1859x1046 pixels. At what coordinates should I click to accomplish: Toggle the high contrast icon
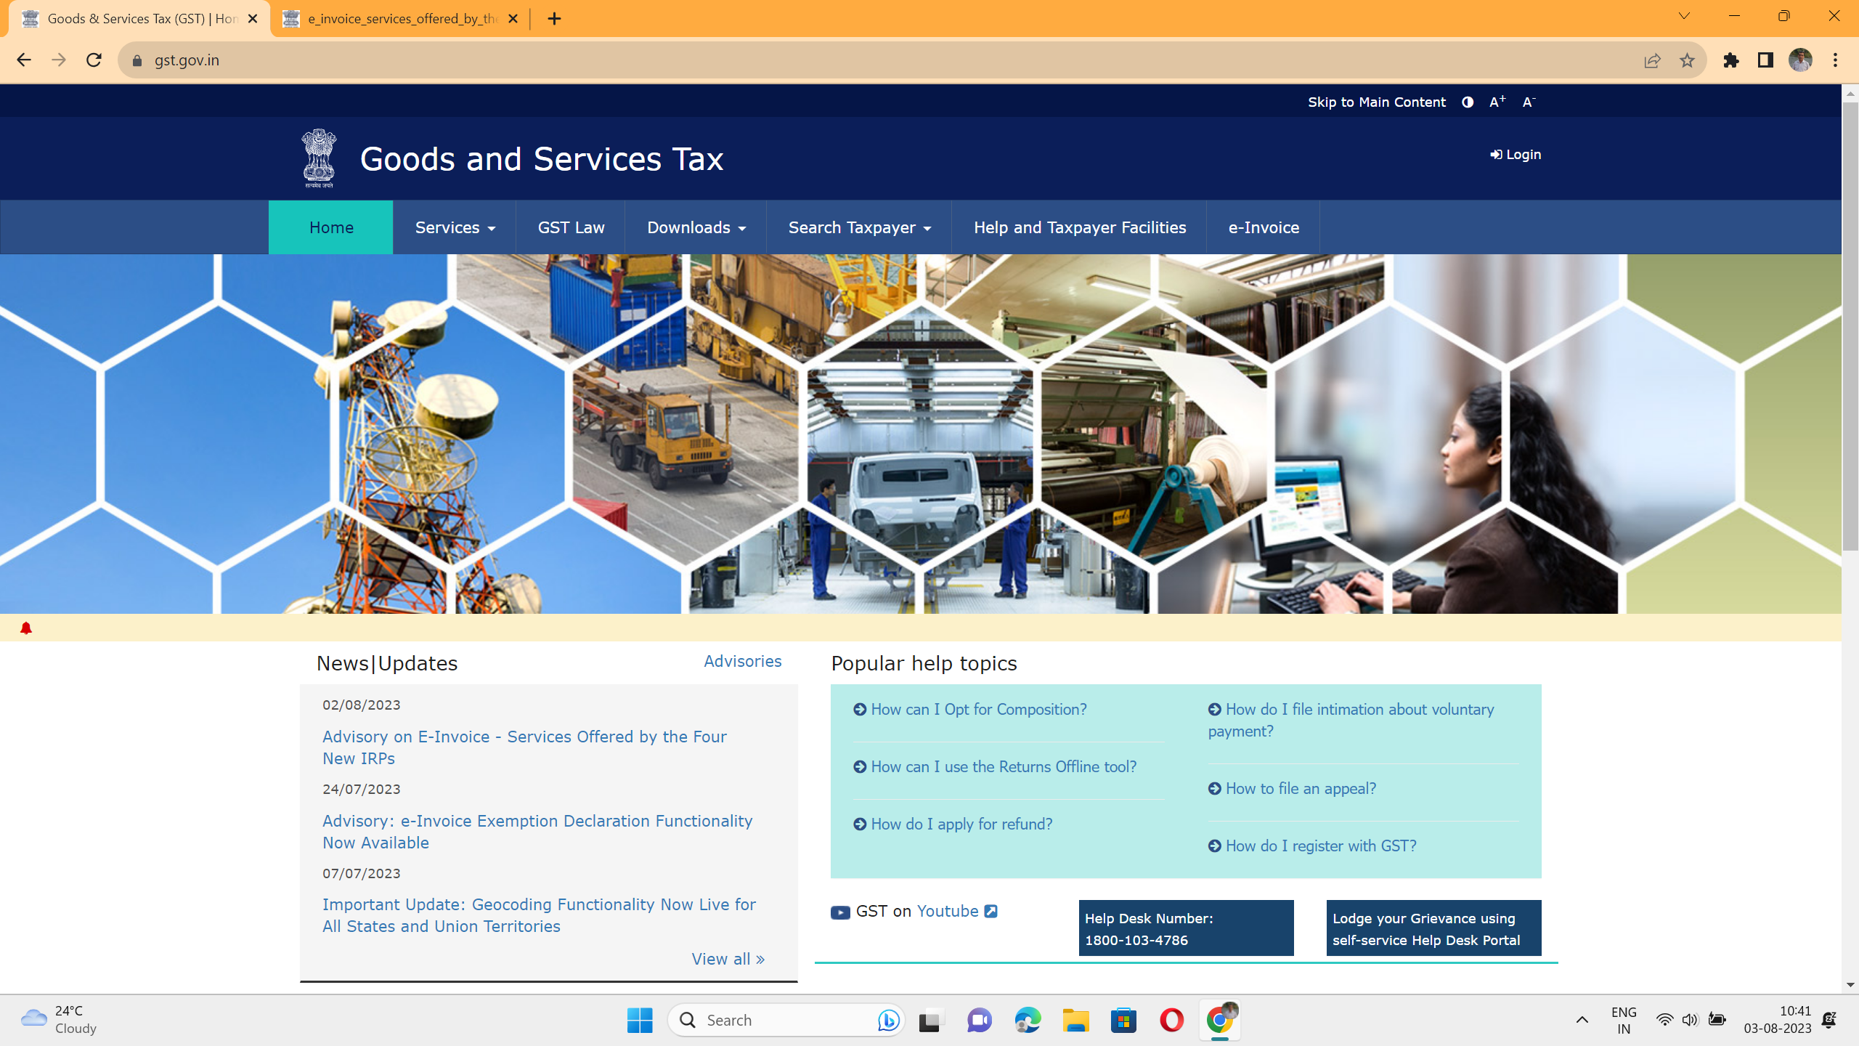pyautogui.click(x=1468, y=102)
